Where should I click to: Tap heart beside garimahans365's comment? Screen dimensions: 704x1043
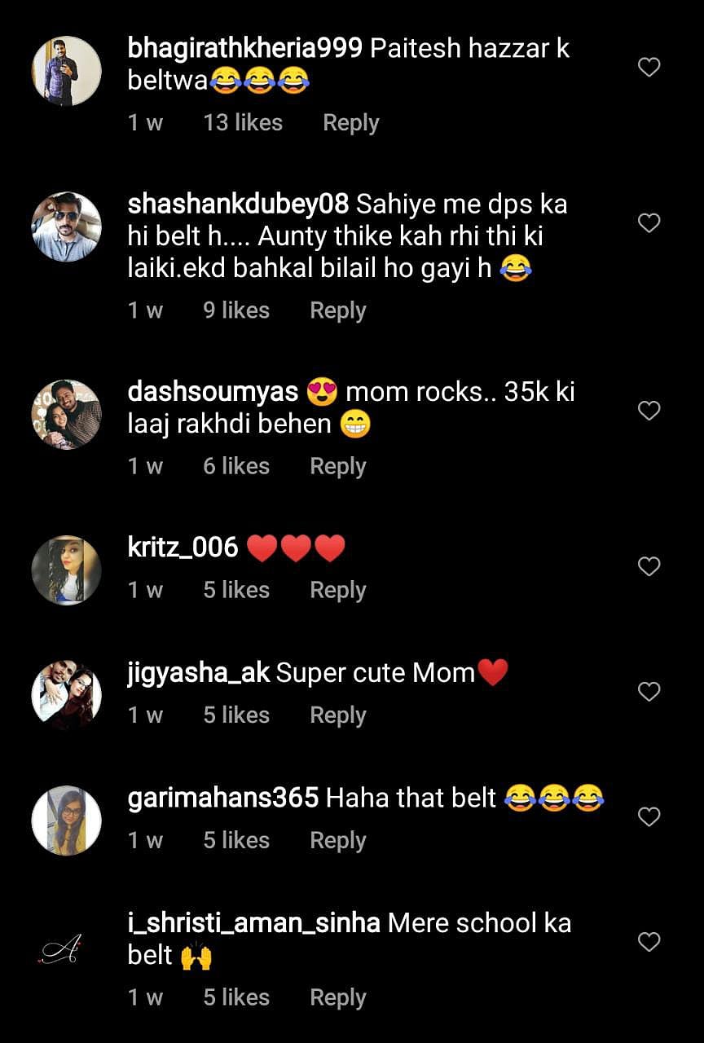pos(649,816)
